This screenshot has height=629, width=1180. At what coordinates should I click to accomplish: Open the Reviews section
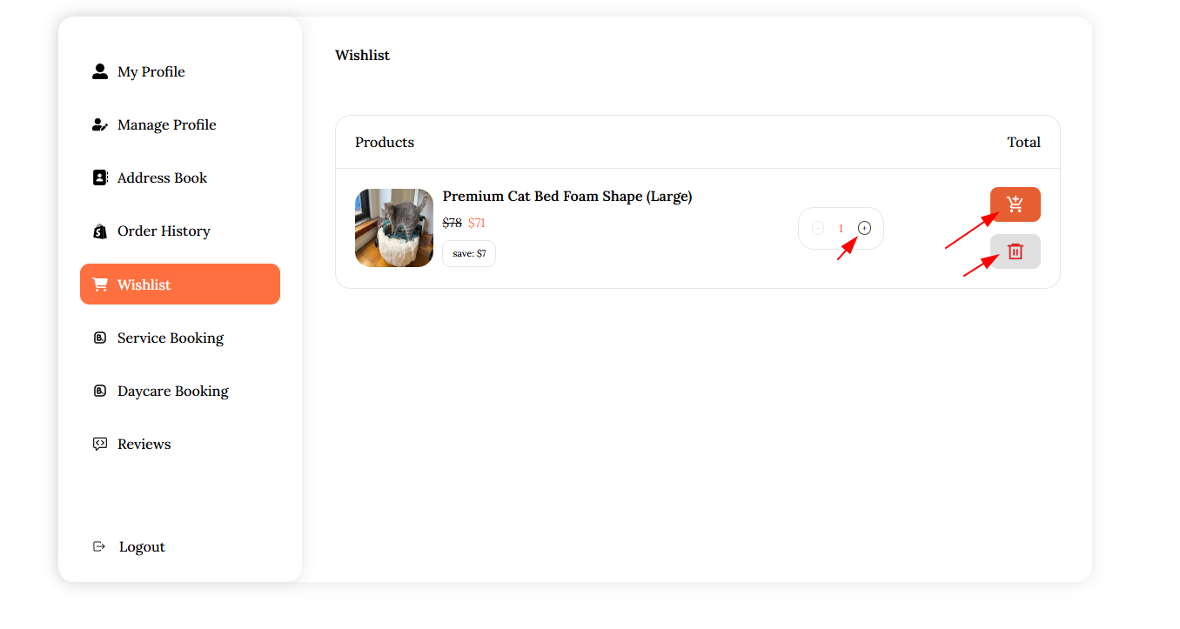144,444
